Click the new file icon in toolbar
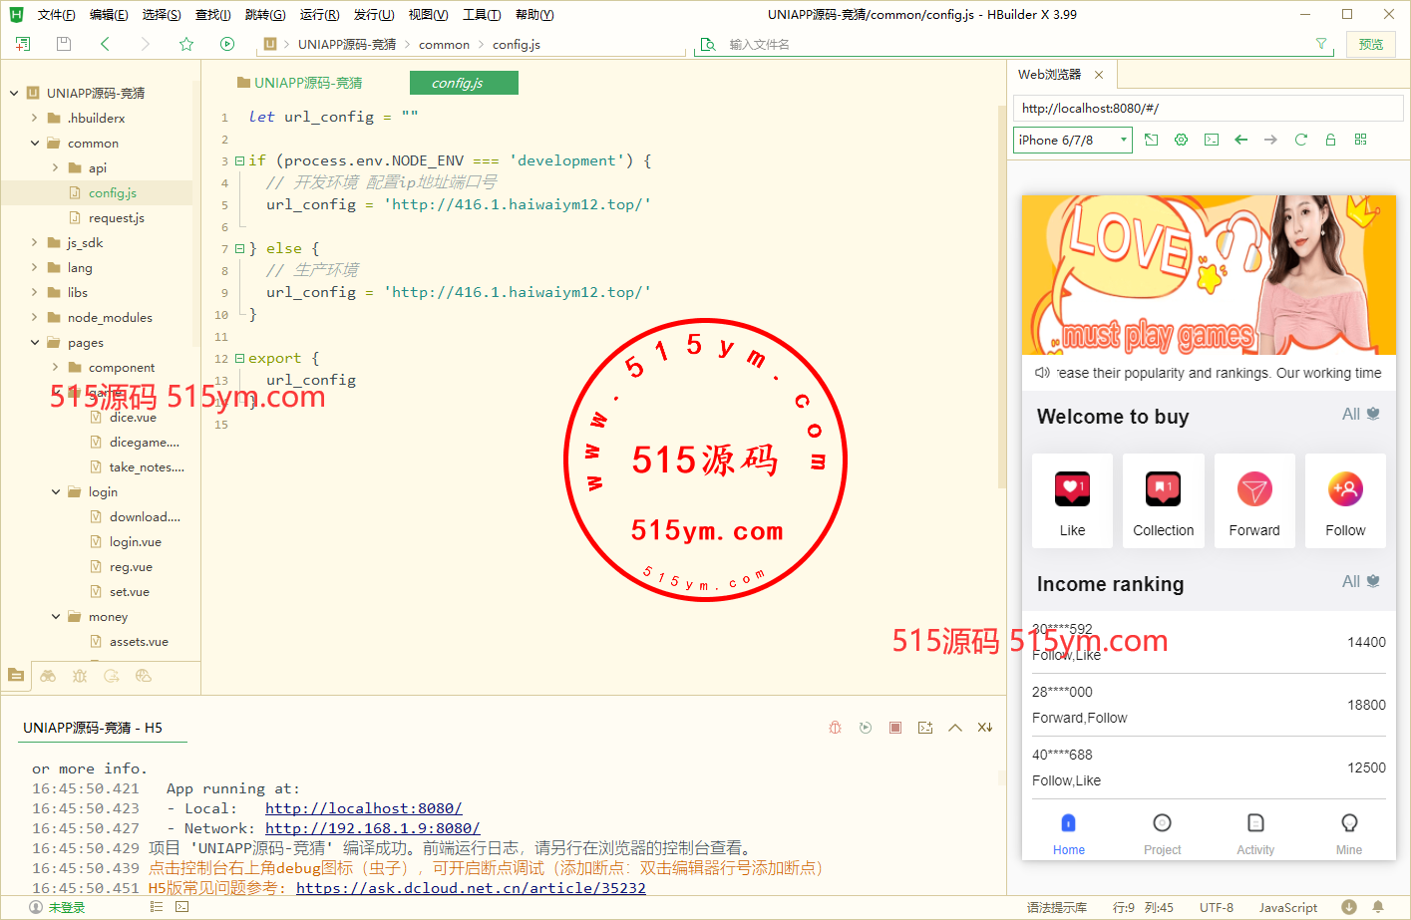 point(23,44)
